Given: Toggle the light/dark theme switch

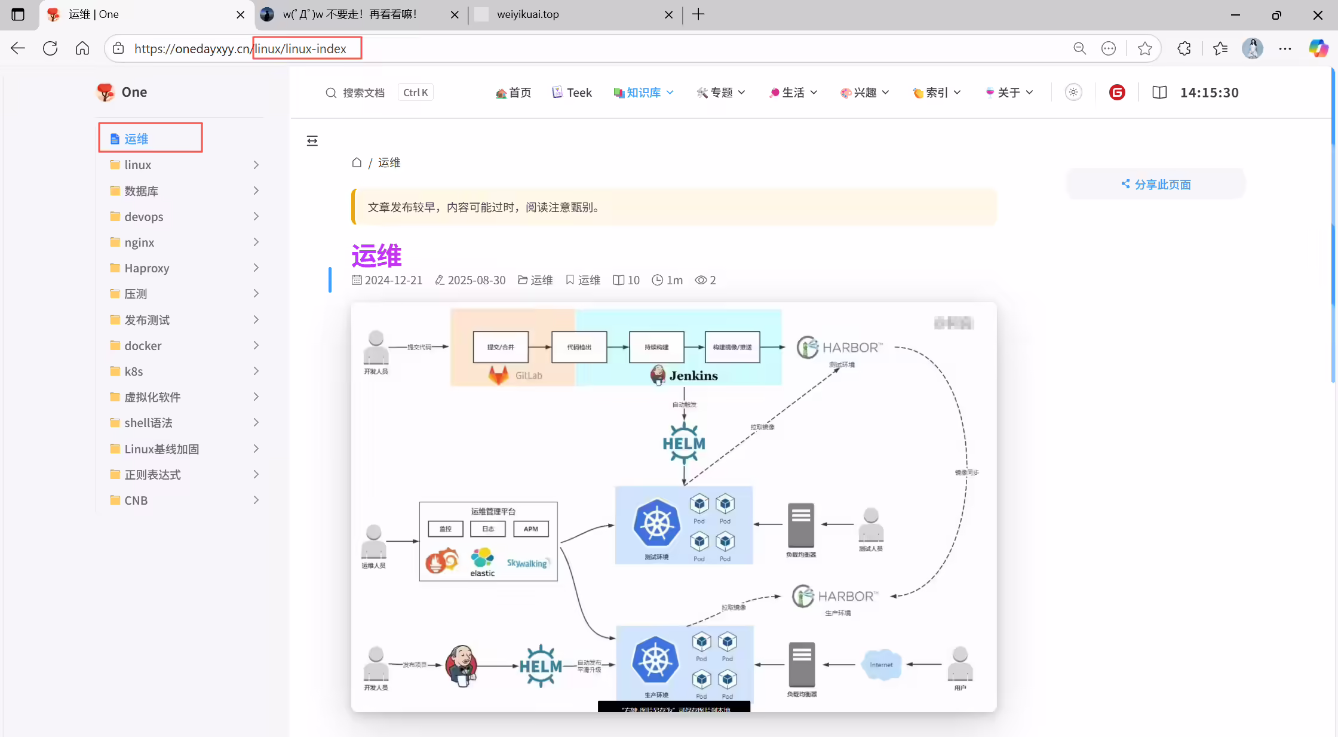Looking at the screenshot, I should tap(1073, 93).
